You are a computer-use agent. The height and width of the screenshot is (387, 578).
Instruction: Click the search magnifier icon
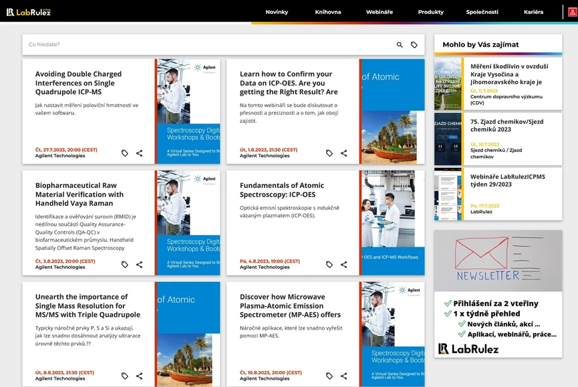[400, 45]
